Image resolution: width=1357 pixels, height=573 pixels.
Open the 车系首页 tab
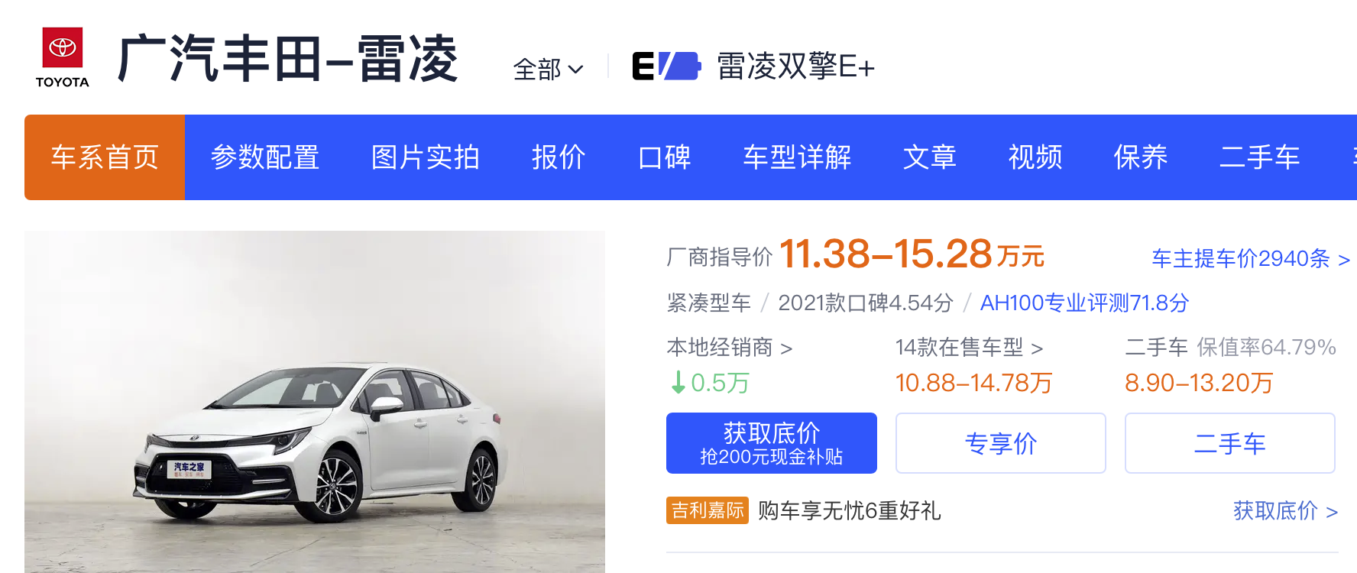click(105, 157)
